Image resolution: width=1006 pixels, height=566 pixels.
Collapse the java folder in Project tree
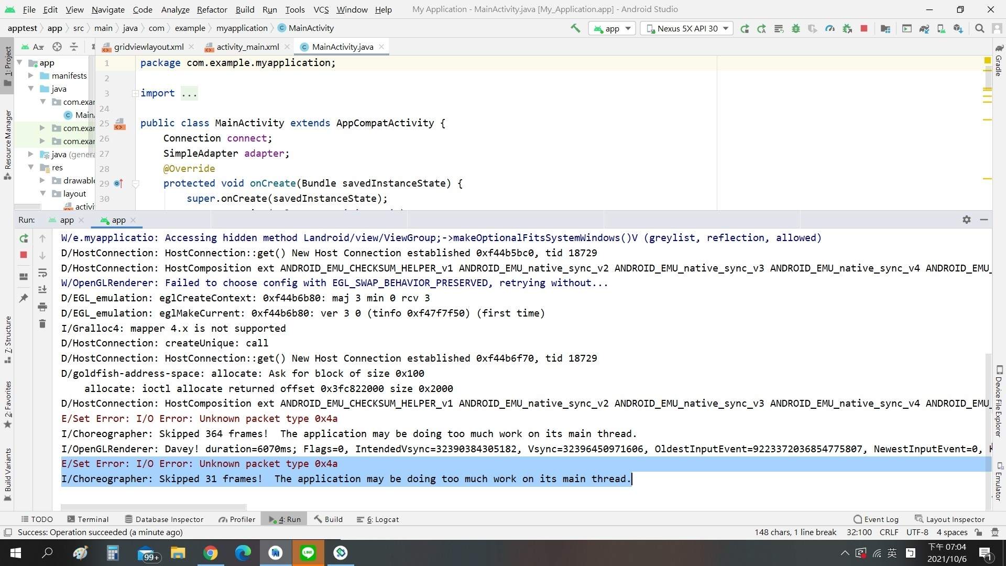point(31,89)
